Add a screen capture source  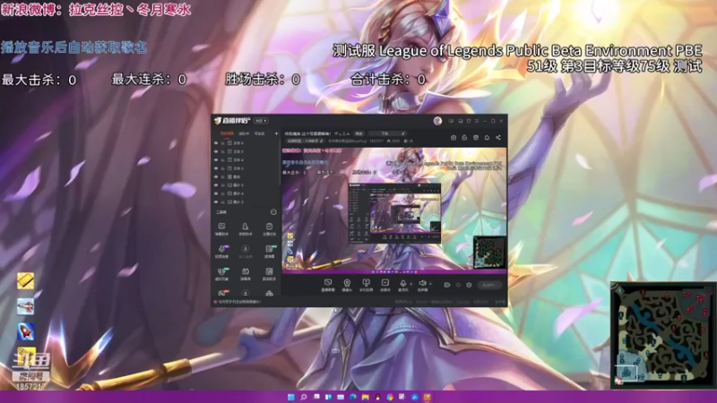tap(328, 285)
